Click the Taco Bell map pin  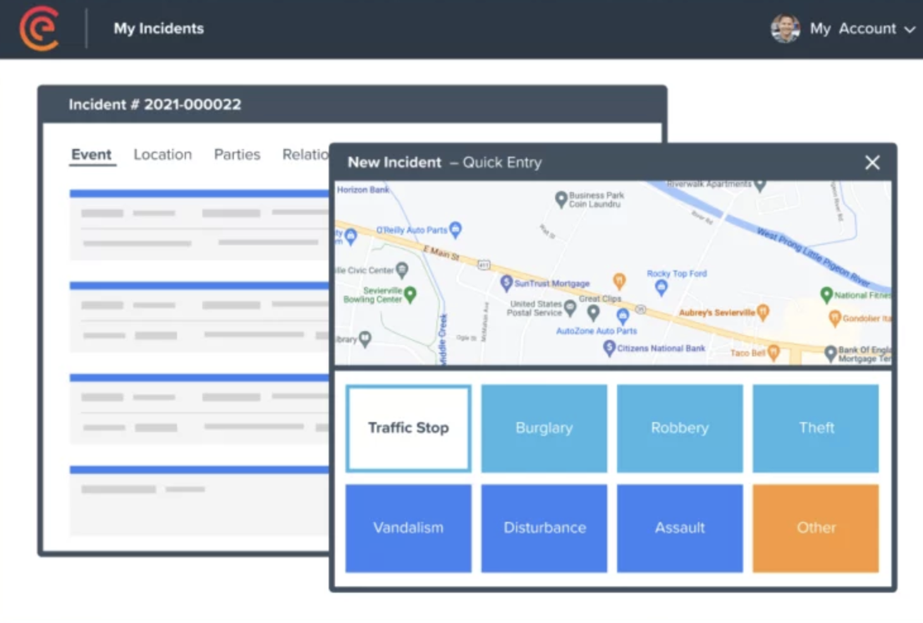coord(773,353)
